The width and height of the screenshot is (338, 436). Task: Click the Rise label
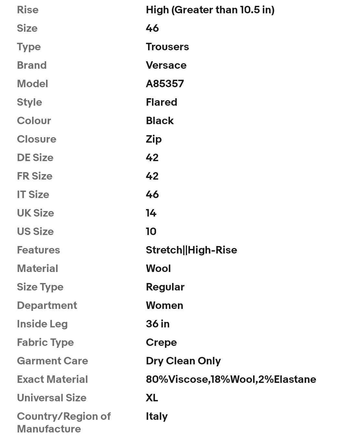tap(28, 10)
